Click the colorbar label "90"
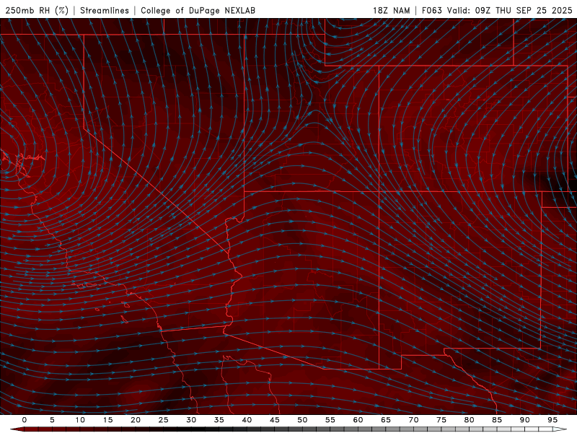 tap(524, 420)
